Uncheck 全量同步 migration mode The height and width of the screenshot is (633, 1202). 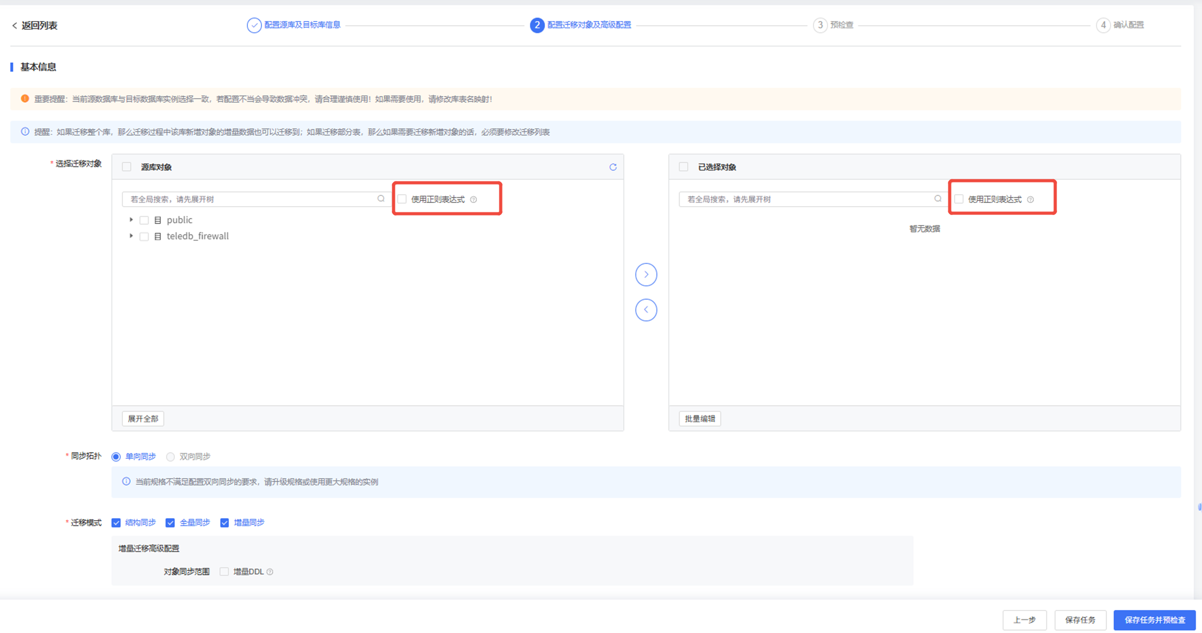pyautogui.click(x=170, y=523)
